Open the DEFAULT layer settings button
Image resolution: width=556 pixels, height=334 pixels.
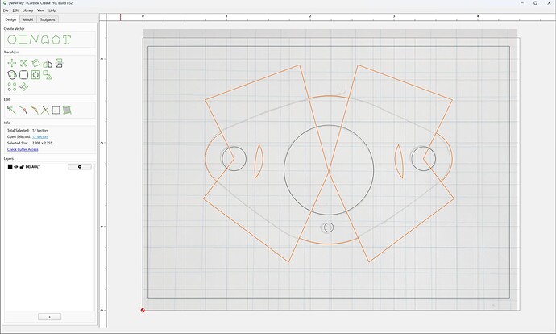tap(80, 167)
